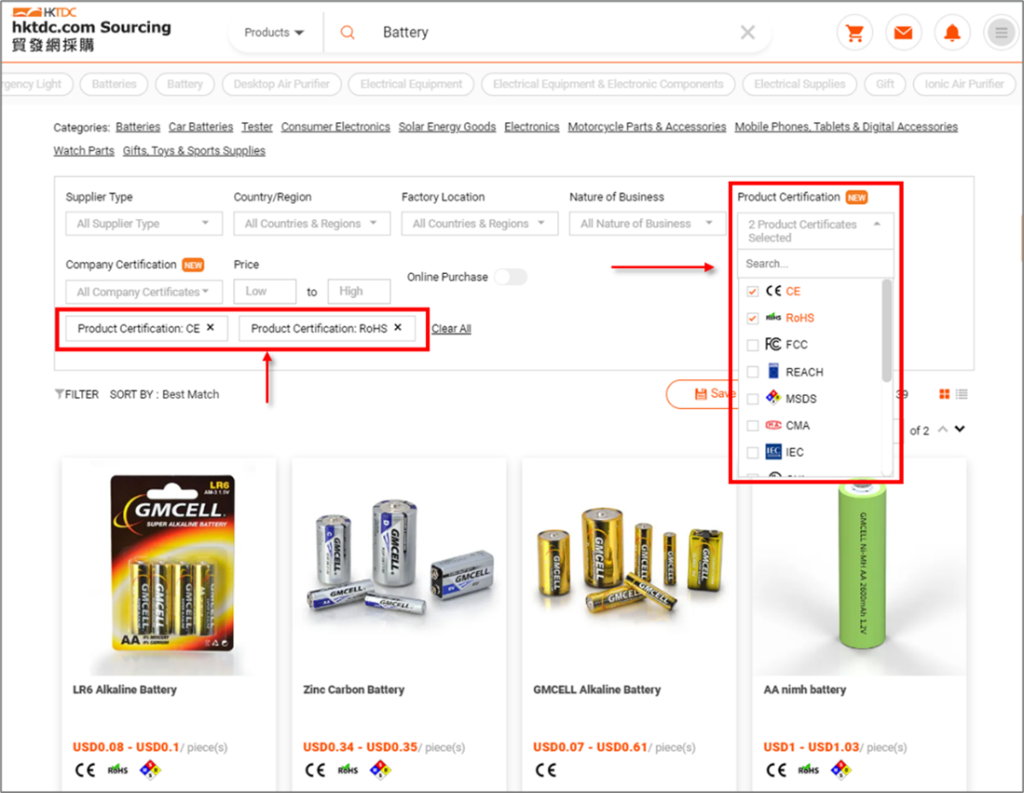Uncheck the CE certification checkbox
This screenshot has width=1024, height=793.
click(x=752, y=292)
